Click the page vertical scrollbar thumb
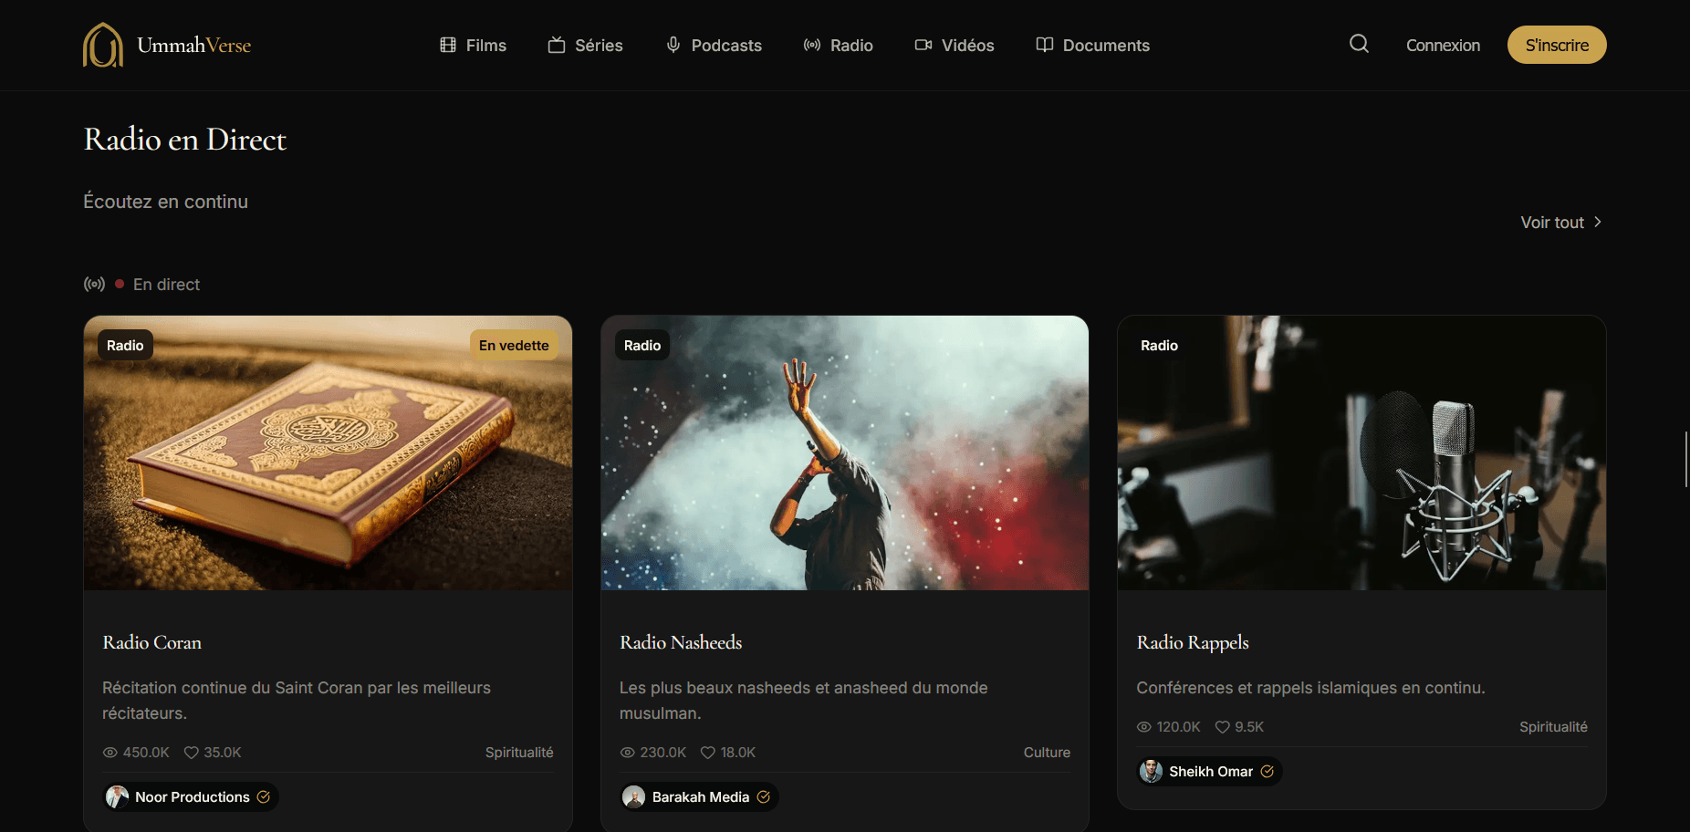The height and width of the screenshot is (832, 1690). (x=1685, y=460)
